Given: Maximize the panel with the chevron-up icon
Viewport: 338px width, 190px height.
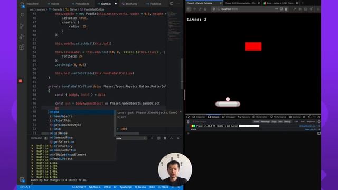Looking at the screenshot, I should point(172,138).
